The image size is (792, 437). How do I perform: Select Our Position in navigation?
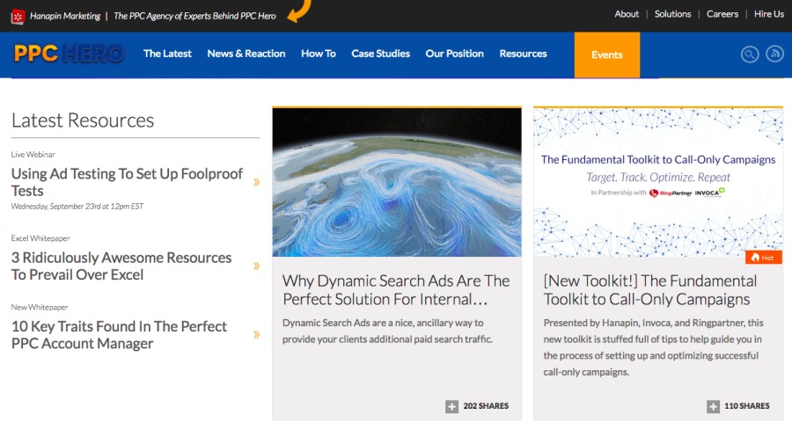(455, 54)
